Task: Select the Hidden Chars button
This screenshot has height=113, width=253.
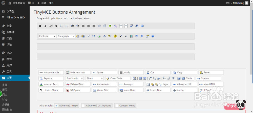Action: coord(51,90)
